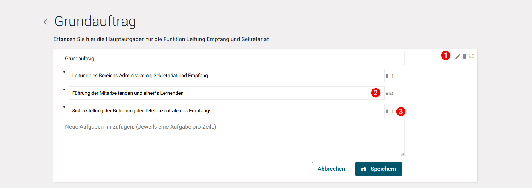Click the Abbrechen button to cancel
This screenshot has height=188, width=532.
(331, 169)
